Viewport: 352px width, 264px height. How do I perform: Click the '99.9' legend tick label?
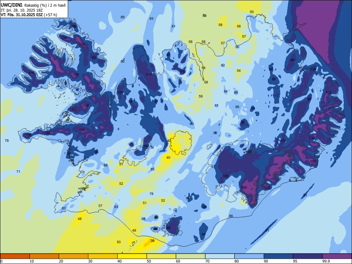[x=326, y=261]
